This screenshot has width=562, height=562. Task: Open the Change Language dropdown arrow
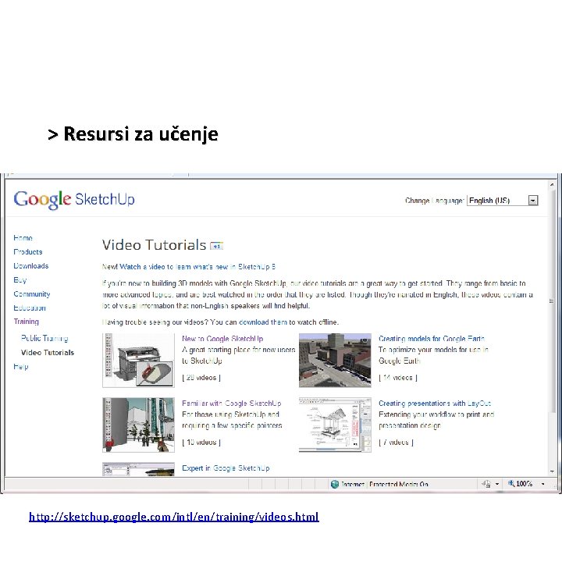pyautogui.click(x=533, y=201)
